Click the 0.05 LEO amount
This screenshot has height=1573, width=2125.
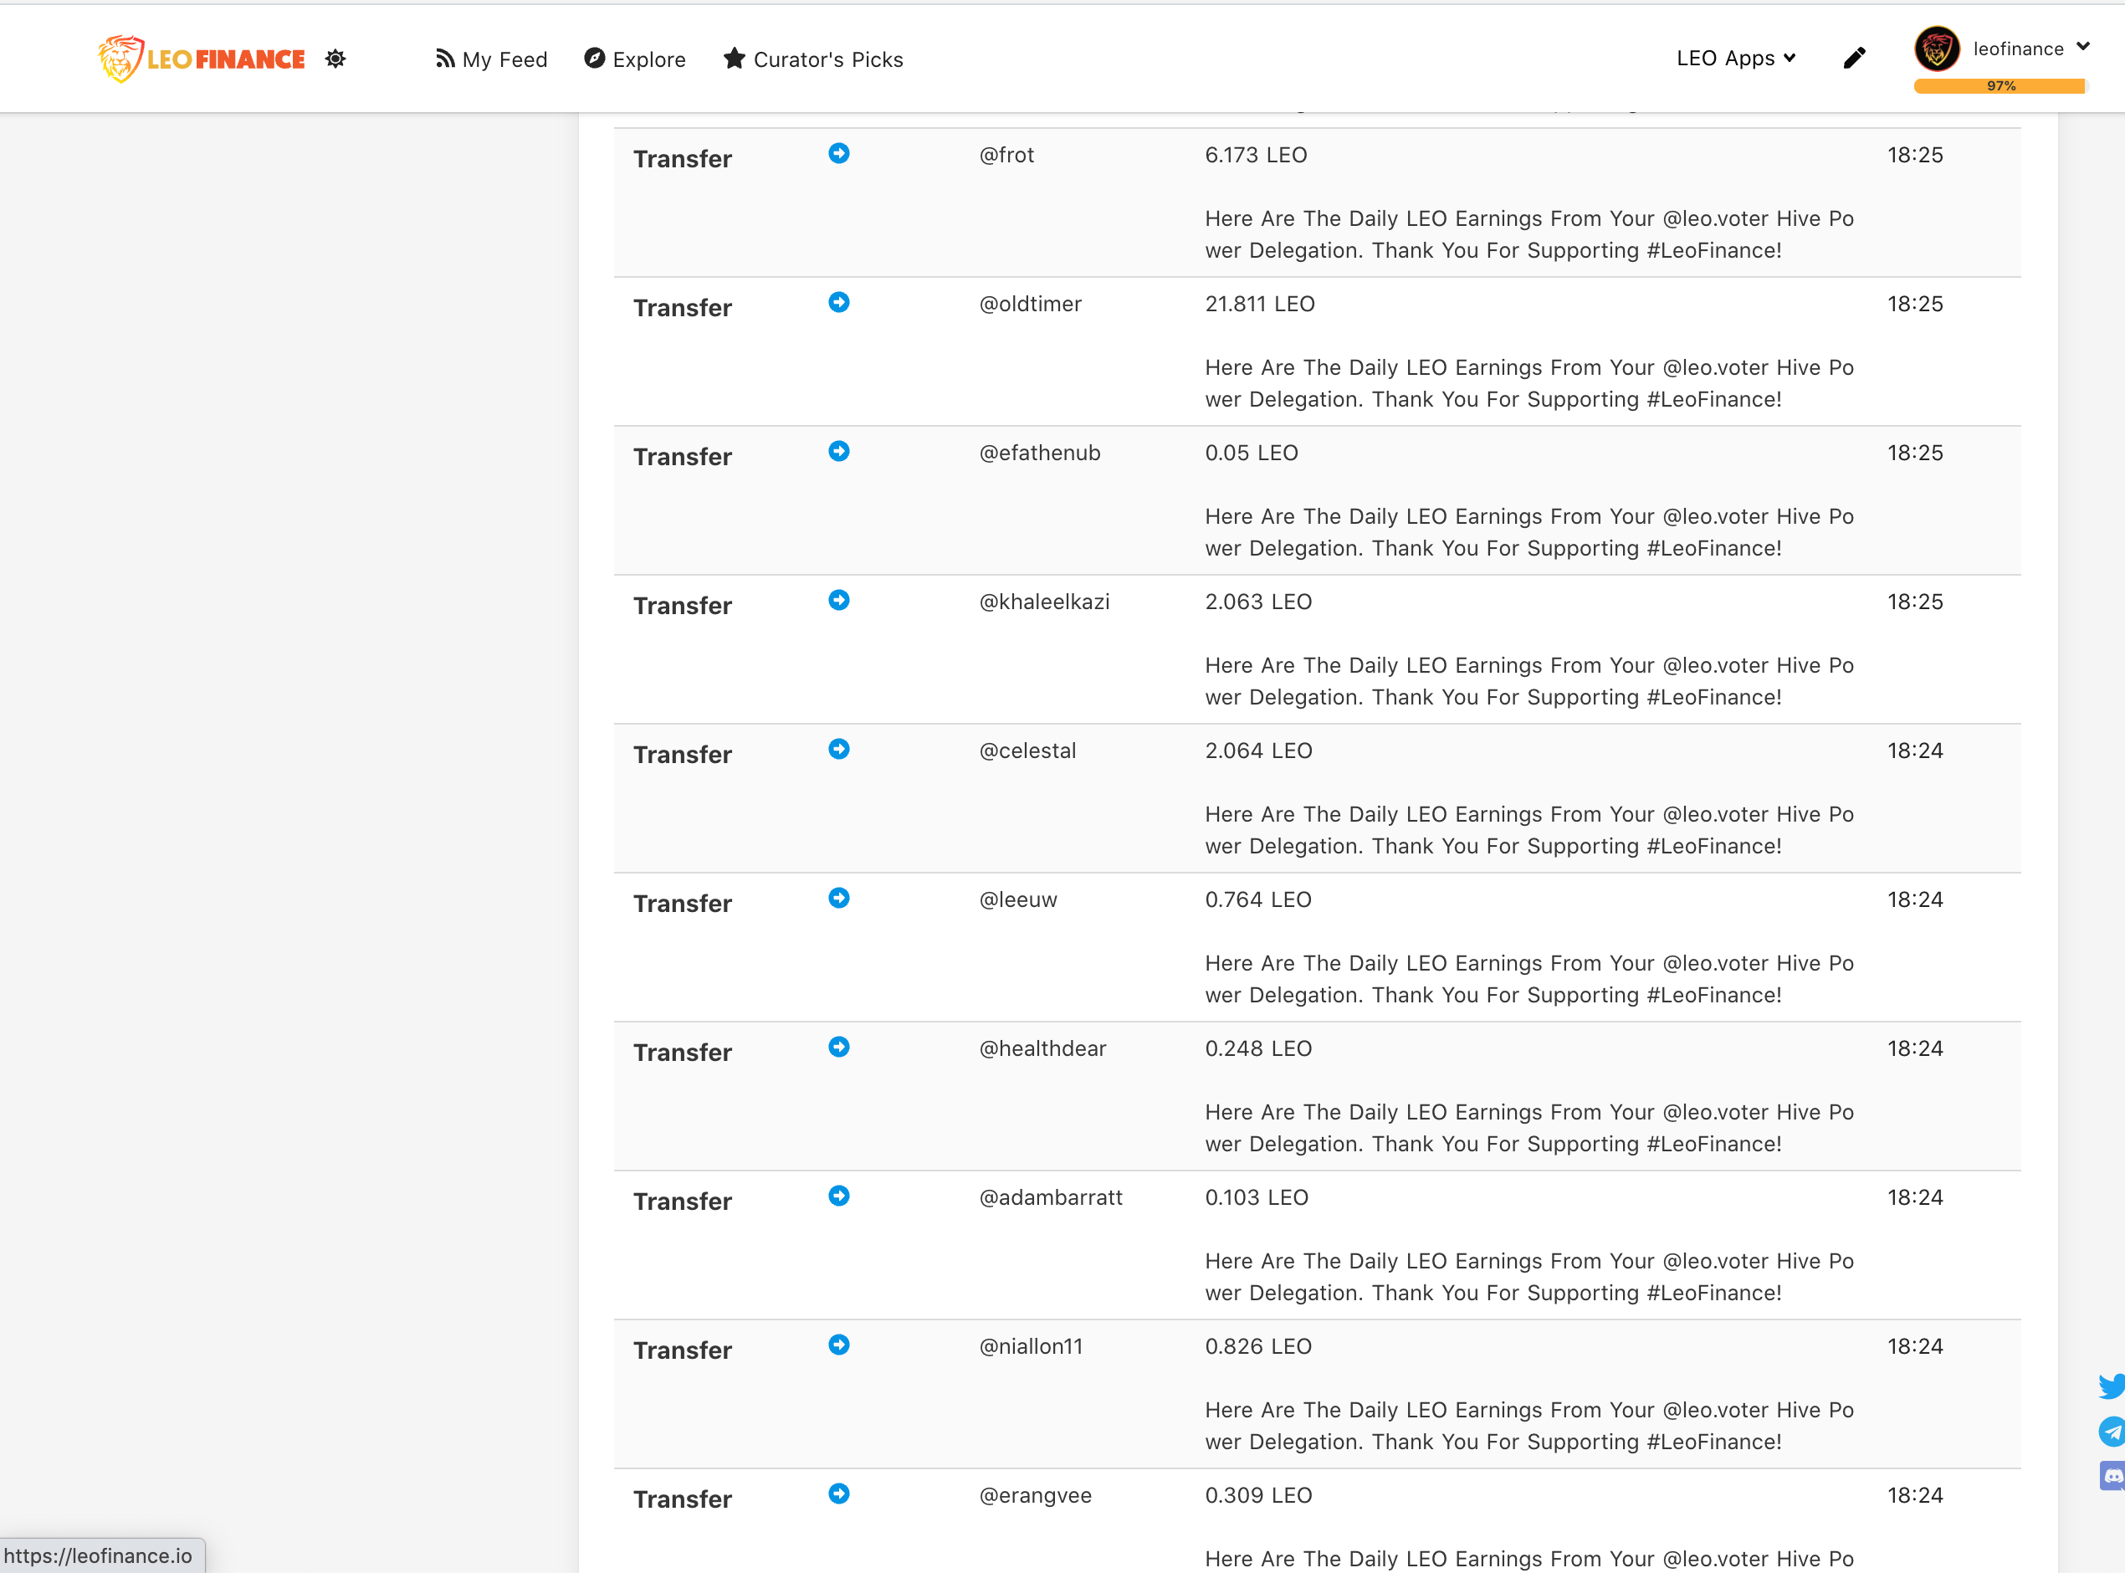tap(1251, 453)
